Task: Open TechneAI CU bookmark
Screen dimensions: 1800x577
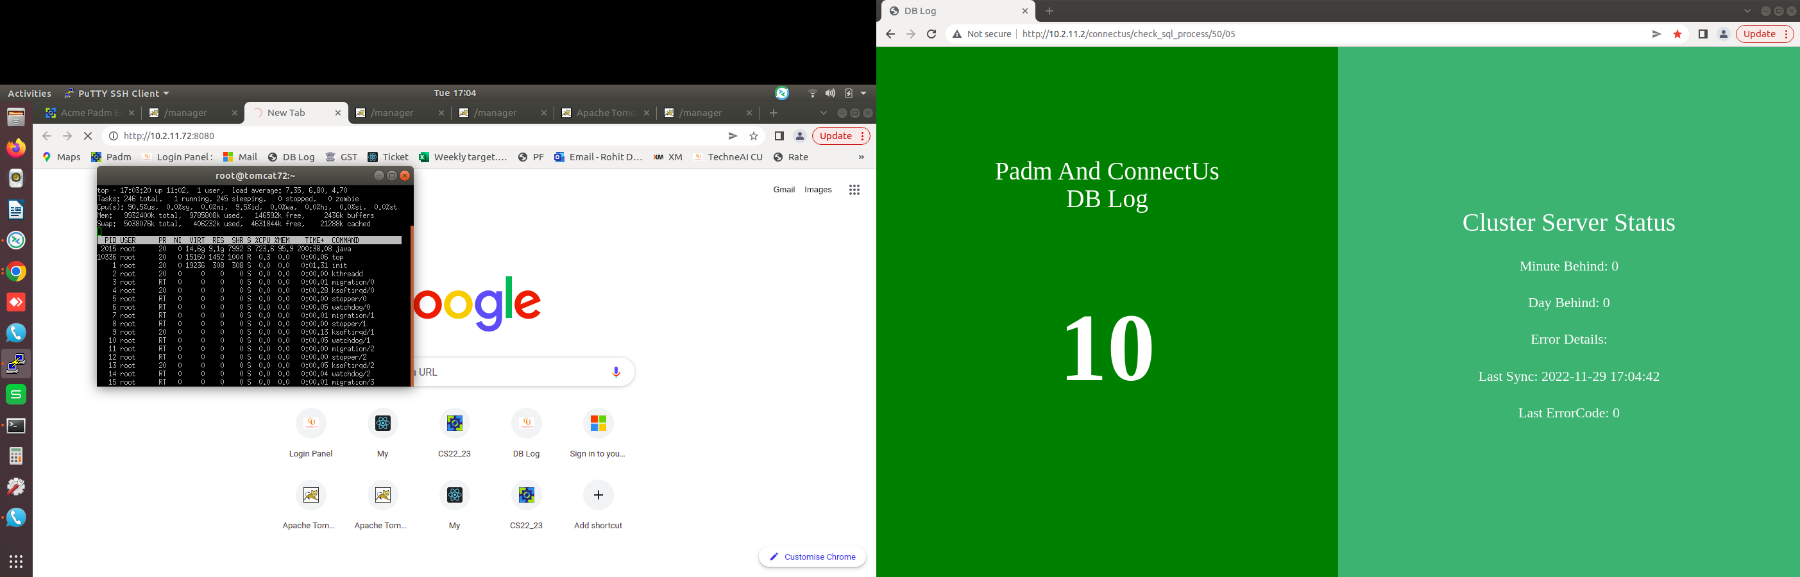Action: tap(727, 157)
